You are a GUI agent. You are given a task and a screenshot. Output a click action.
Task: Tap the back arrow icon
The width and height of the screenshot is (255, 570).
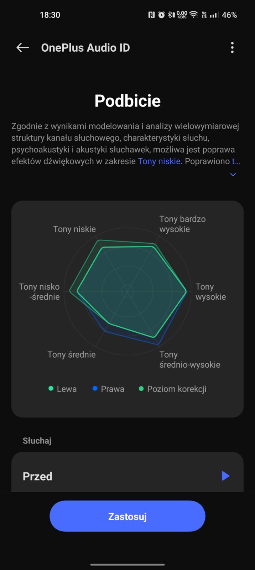coord(22,48)
